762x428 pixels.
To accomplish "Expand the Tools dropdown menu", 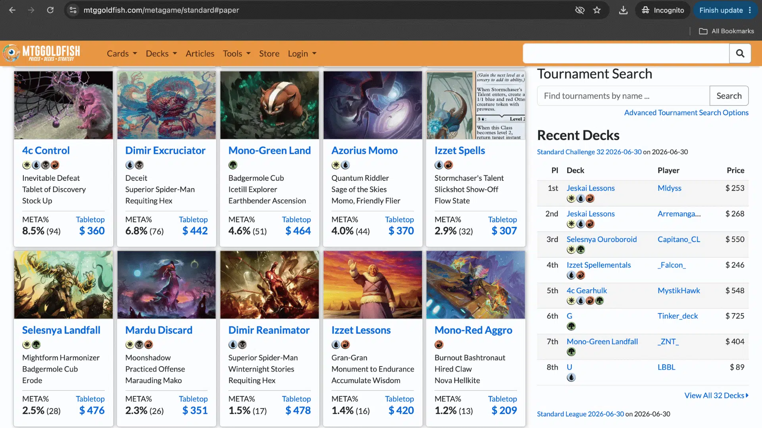I will click(237, 53).
